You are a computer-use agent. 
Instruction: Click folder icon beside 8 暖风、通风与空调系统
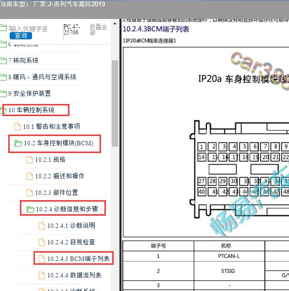(3, 77)
